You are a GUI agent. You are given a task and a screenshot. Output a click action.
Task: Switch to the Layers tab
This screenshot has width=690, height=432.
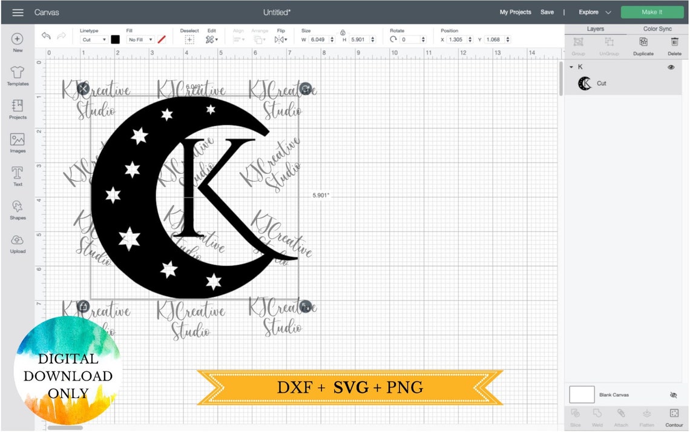pyautogui.click(x=596, y=29)
